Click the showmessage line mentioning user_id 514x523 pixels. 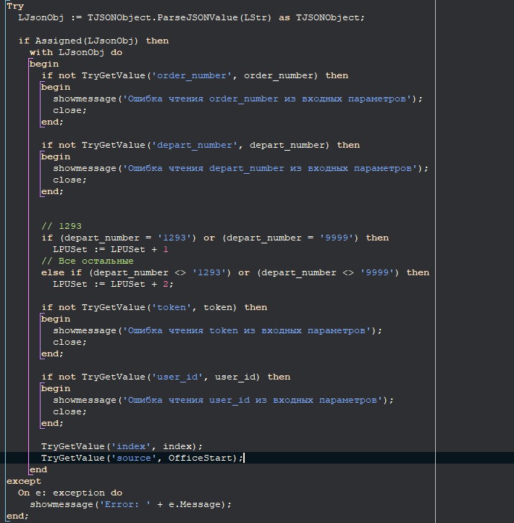[223, 400]
